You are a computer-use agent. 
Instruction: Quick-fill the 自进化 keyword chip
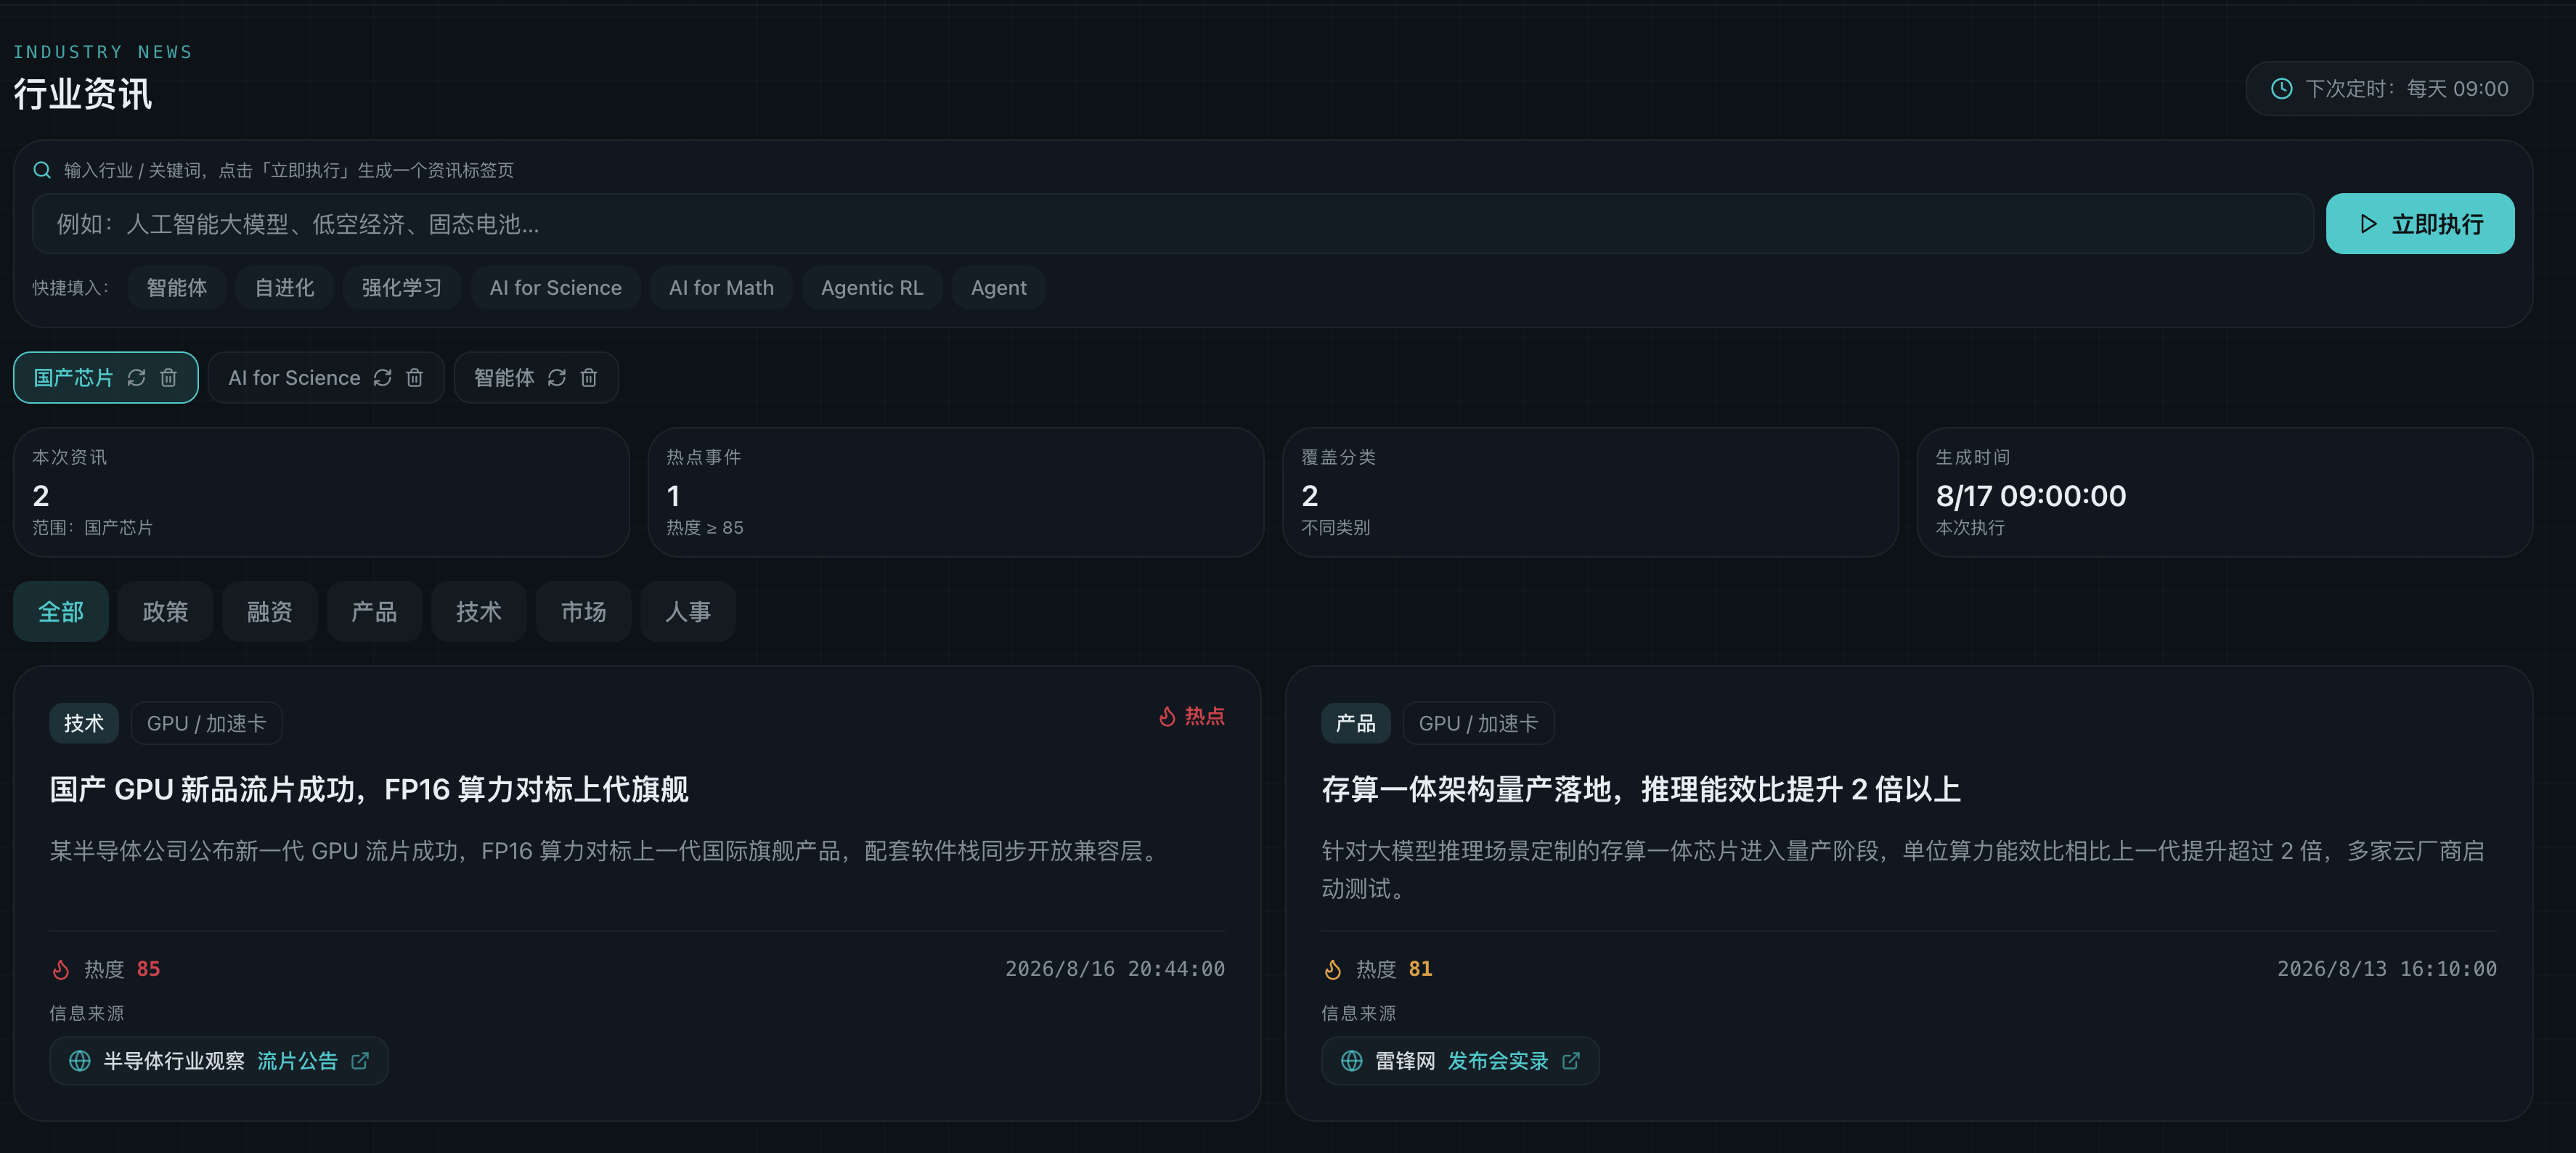pyautogui.click(x=284, y=288)
